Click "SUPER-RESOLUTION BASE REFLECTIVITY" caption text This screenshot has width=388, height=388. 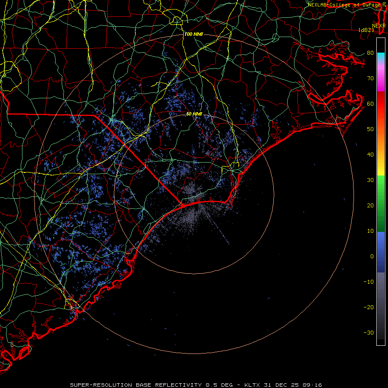[136, 385]
